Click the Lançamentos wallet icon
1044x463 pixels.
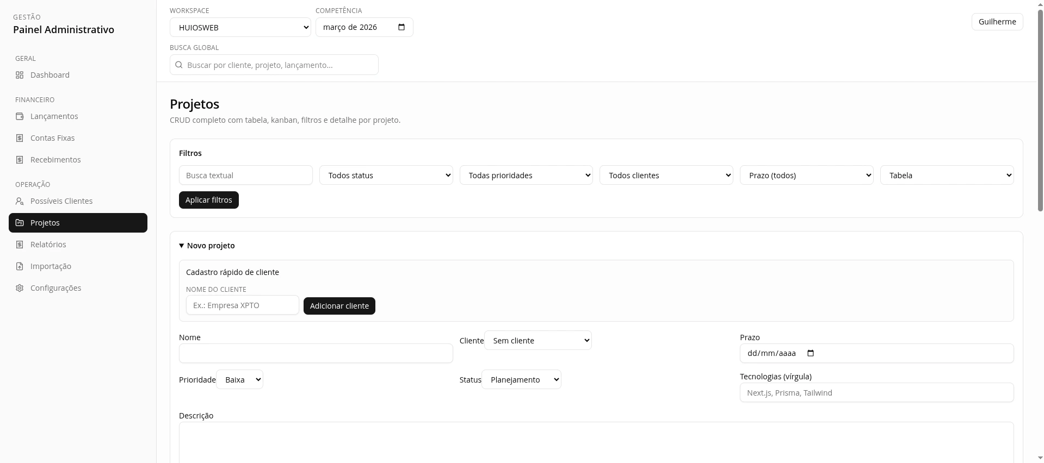(x=20, y=116)
